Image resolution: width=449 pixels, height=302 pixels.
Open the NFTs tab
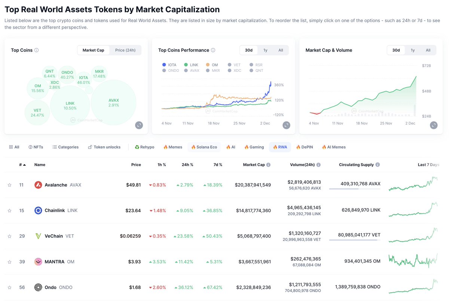click(x=36, y=147)
